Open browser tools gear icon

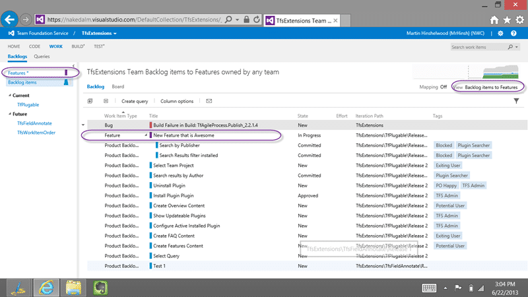click(520, 20)
